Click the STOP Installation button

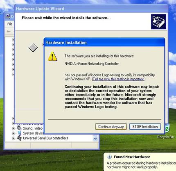click(x=145, y=127)
